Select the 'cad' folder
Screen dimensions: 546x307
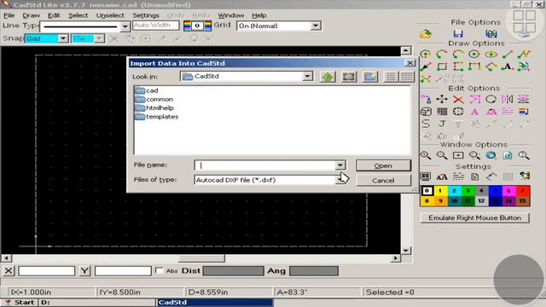(x=147, y=90)
